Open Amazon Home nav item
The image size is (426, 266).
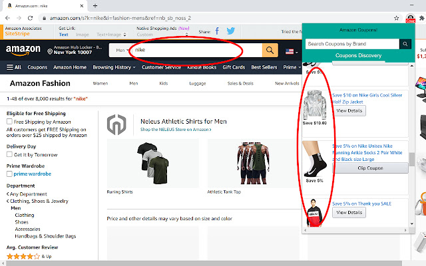coord(70,67)
